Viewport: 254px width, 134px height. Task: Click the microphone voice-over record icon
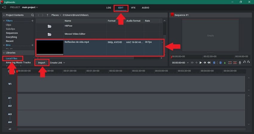(240, 63)
